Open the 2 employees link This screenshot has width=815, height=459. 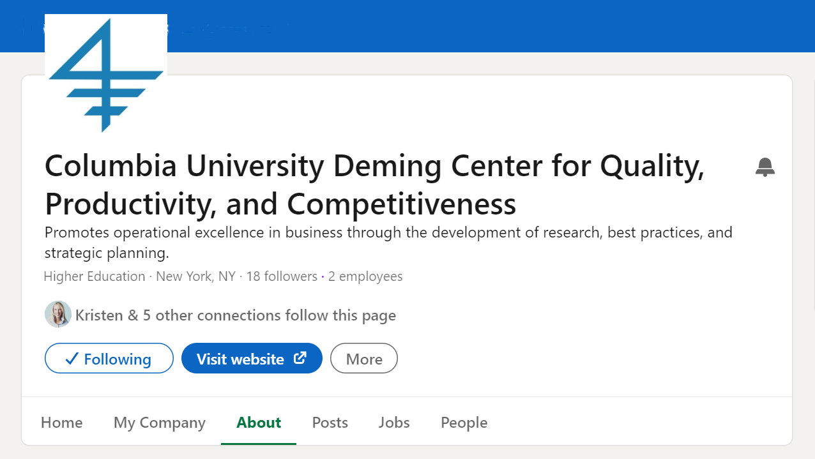point(365,276)
